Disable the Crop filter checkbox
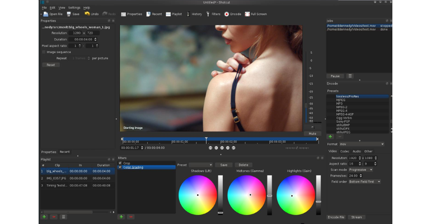 120,163
